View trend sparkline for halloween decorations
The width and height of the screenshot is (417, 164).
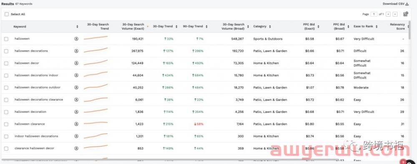pos(96,50)
